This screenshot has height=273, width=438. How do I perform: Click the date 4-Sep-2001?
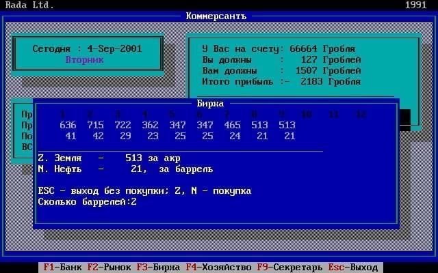[116, 48]
